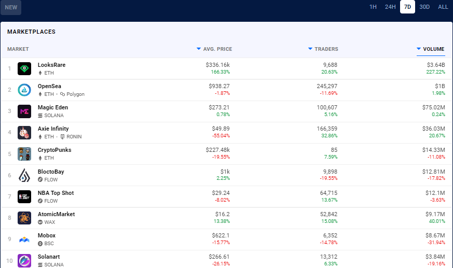Click the Axie Infinity logo icon
Viewport: 453px width, 268px height.
[x=24, y=133]
